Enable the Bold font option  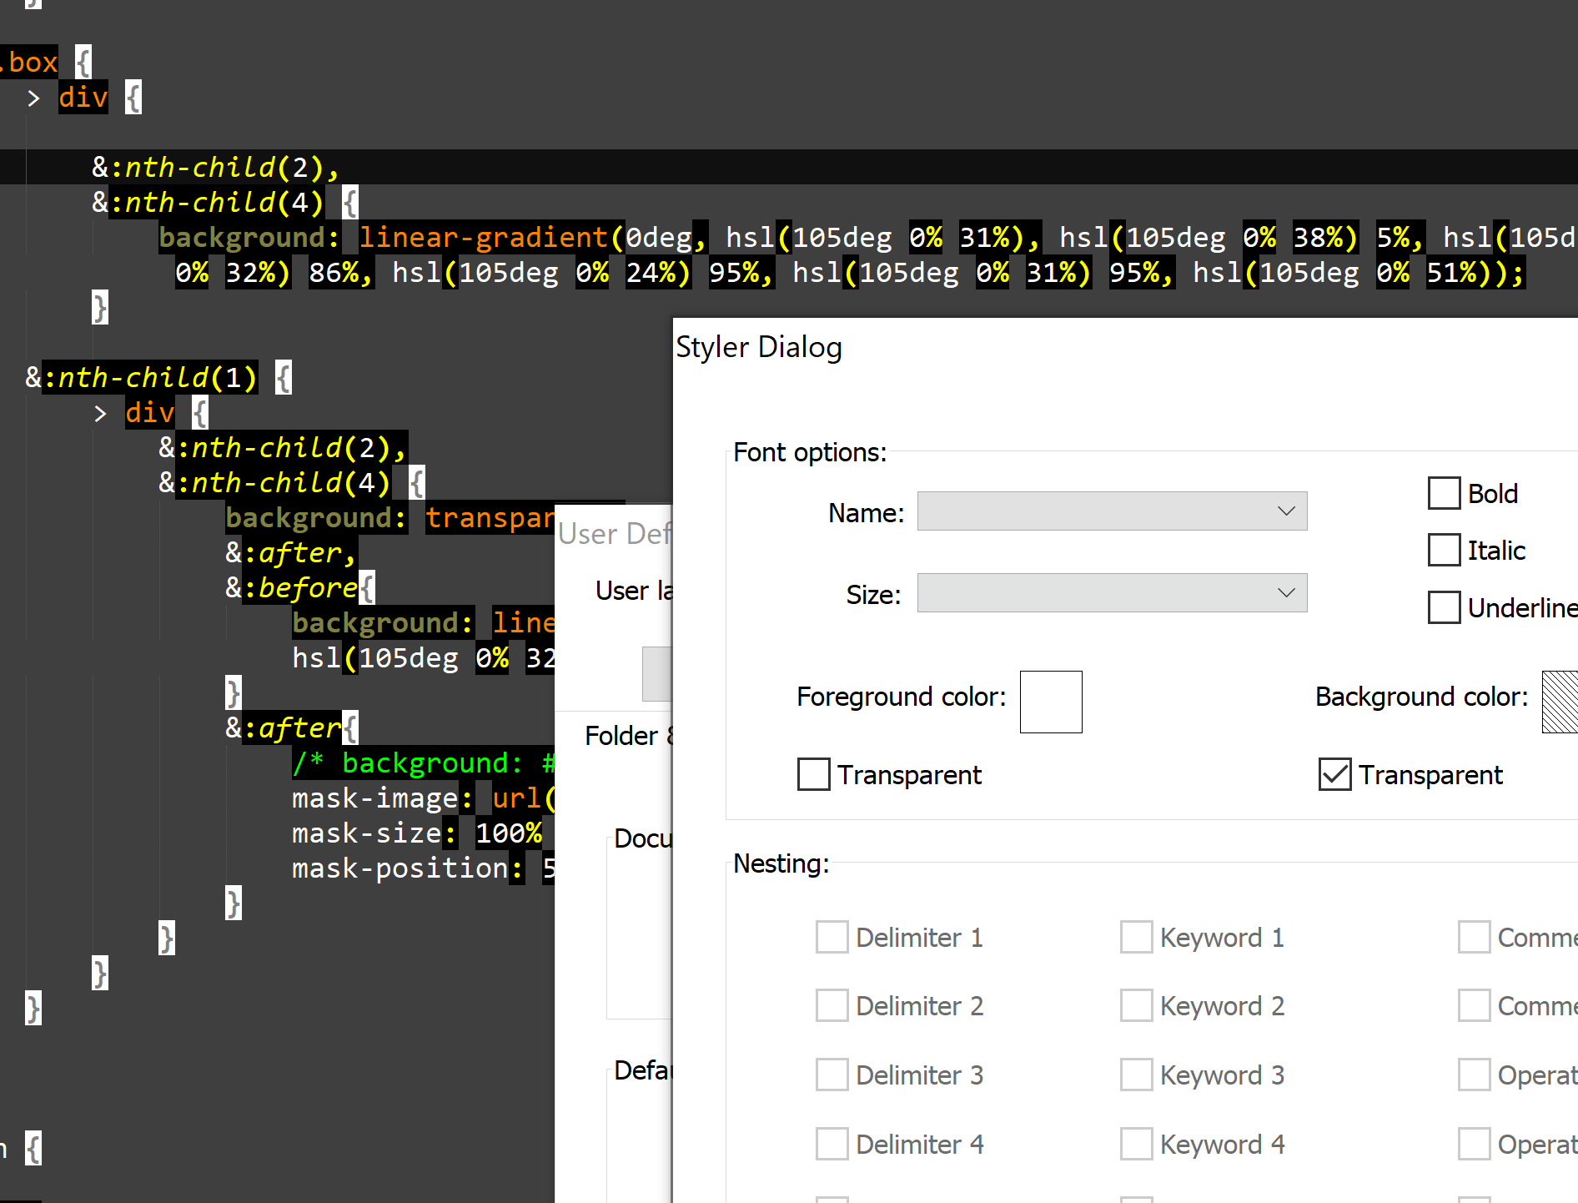(1444, 493)
